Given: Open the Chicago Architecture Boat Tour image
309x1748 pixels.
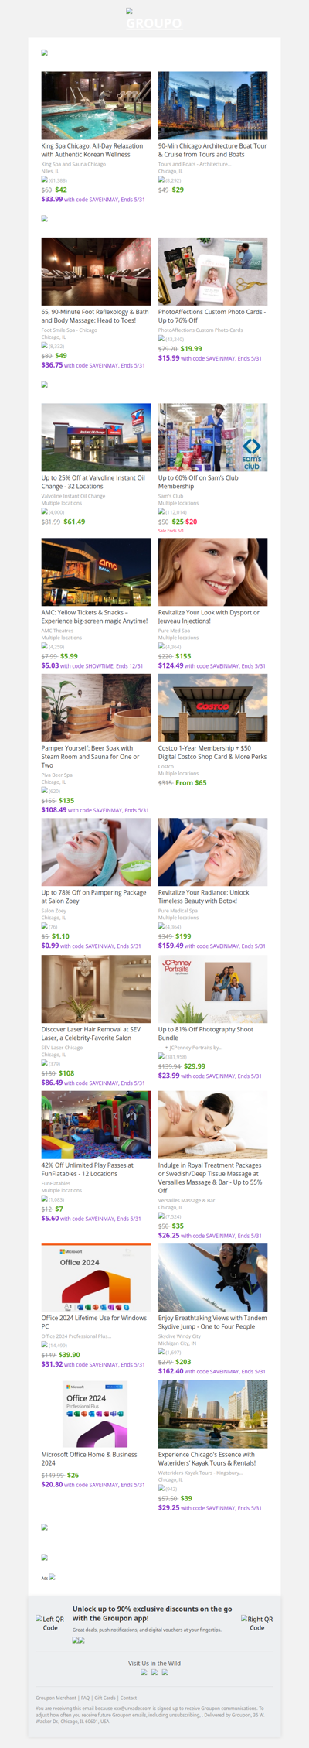Looking at the screenshot, I should pos(212,105).
